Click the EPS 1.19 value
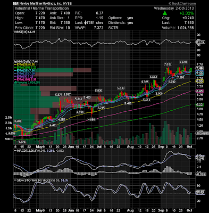 pos(99,18)
